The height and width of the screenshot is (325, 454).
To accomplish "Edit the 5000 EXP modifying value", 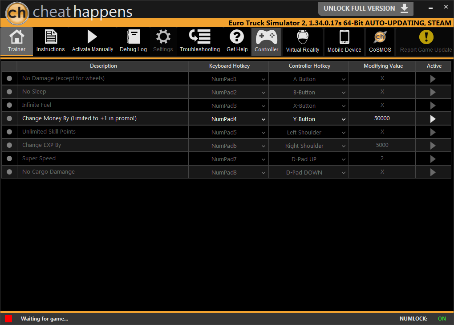I will pyautogui.click(x=382, y=145).
